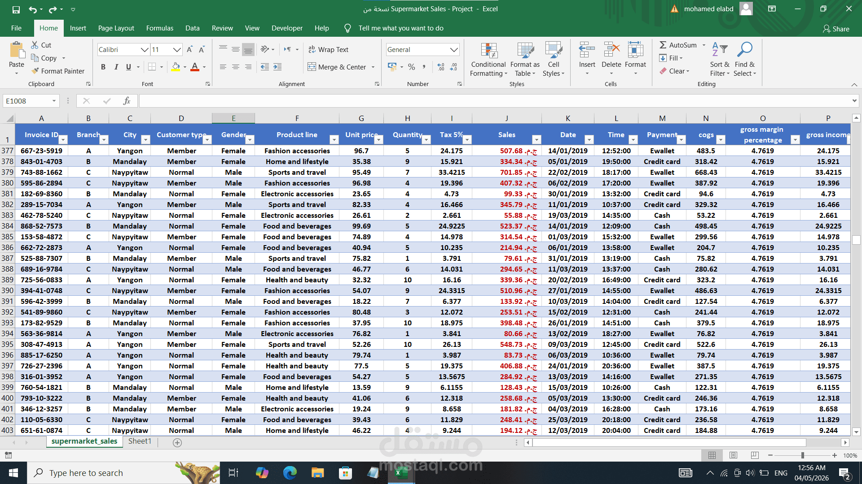Screen dimensions: 862x484
Task: Open the font size dropdown
Action: (177, 49)
